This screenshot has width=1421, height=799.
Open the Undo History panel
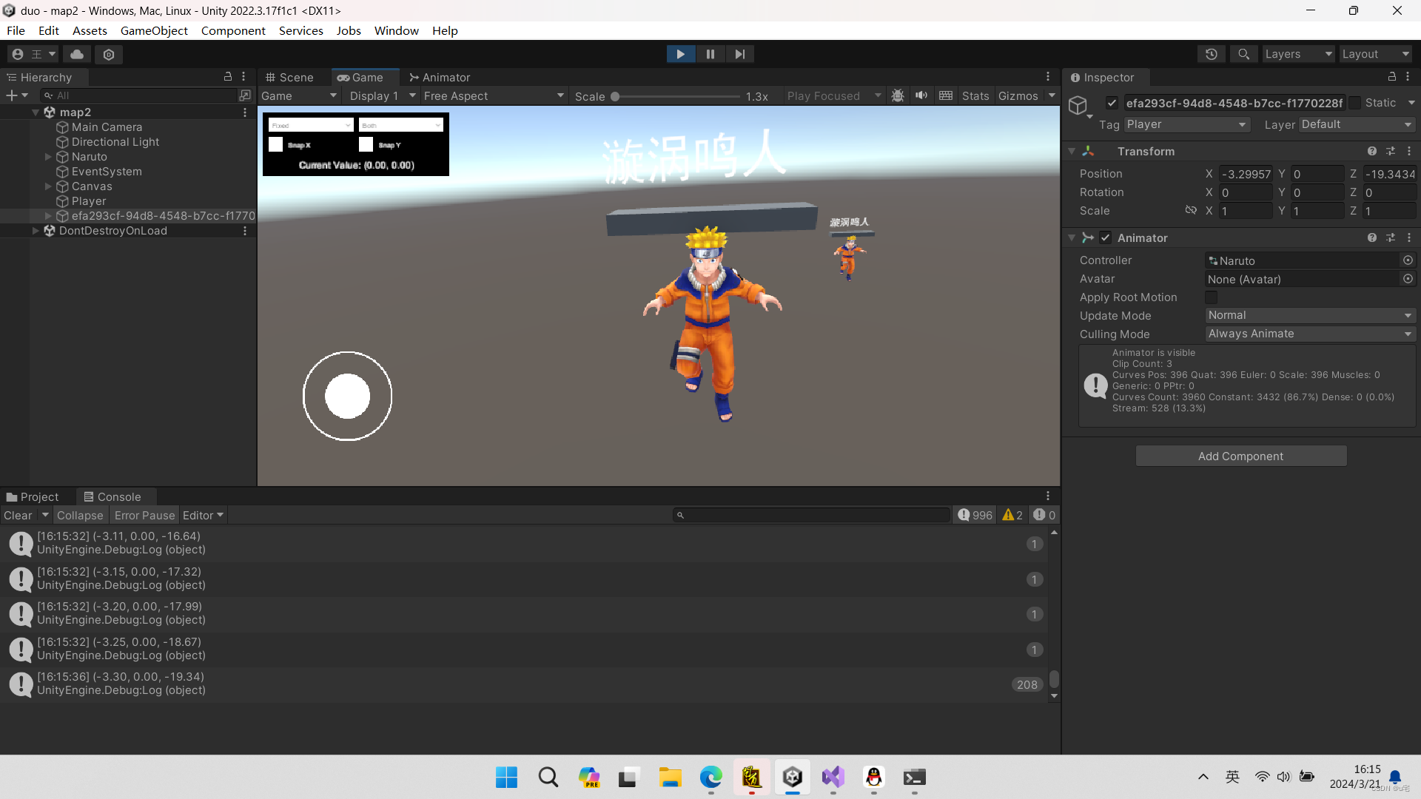pyautogui.click(x=1211, y=53)
